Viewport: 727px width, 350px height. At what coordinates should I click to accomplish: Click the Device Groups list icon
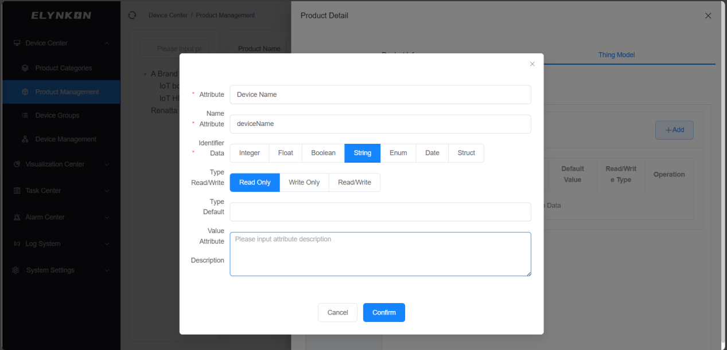(25, 115)
